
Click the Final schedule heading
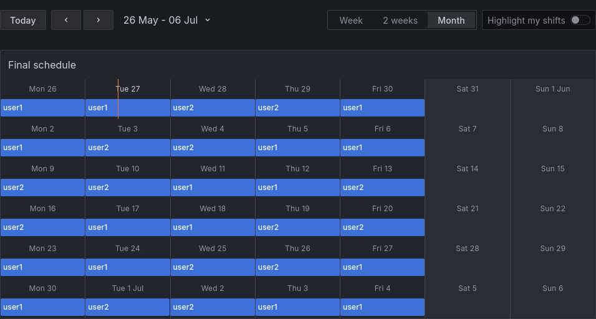pyautogui.click(x=42, y=65)
